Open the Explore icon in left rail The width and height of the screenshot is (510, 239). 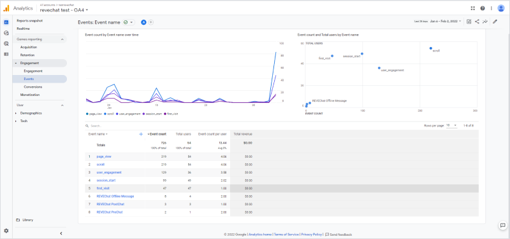click(x=6, y=33)
